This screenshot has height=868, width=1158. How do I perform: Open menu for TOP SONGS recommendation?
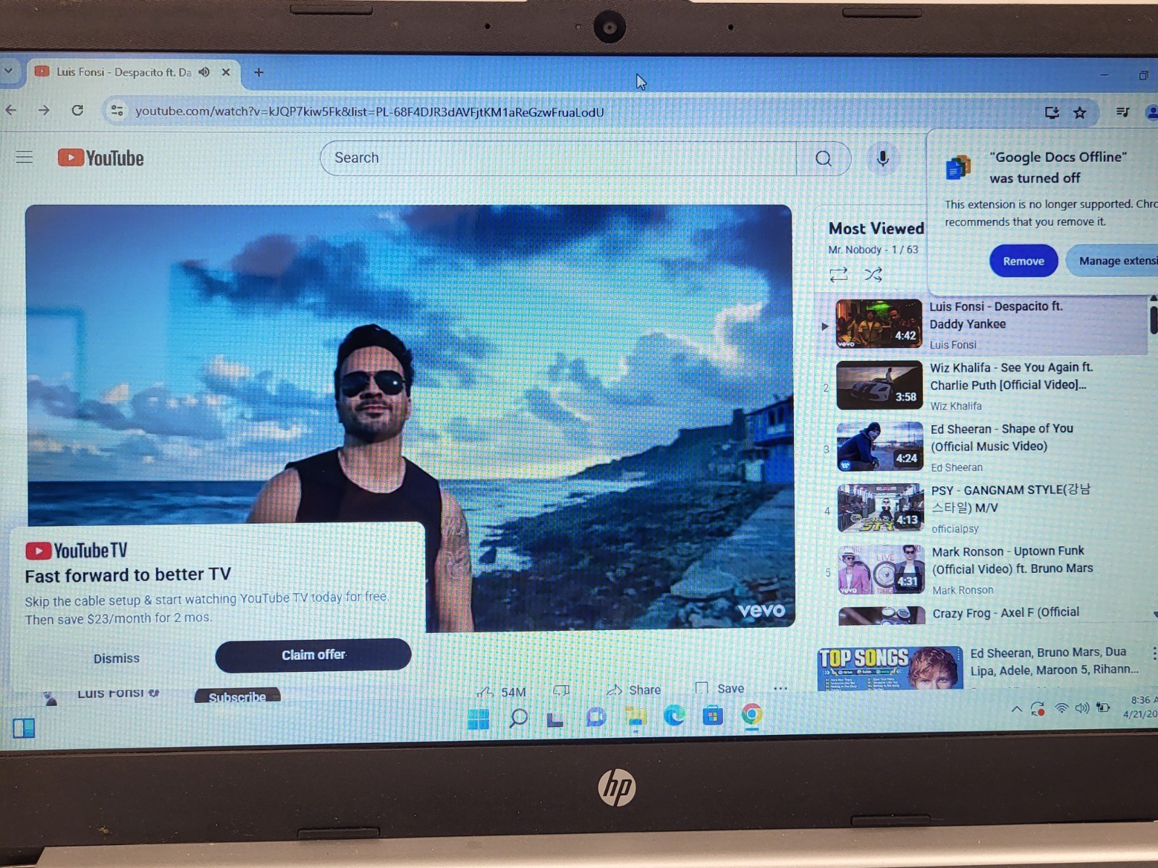pyautogui.click(x=1154, y=653)
